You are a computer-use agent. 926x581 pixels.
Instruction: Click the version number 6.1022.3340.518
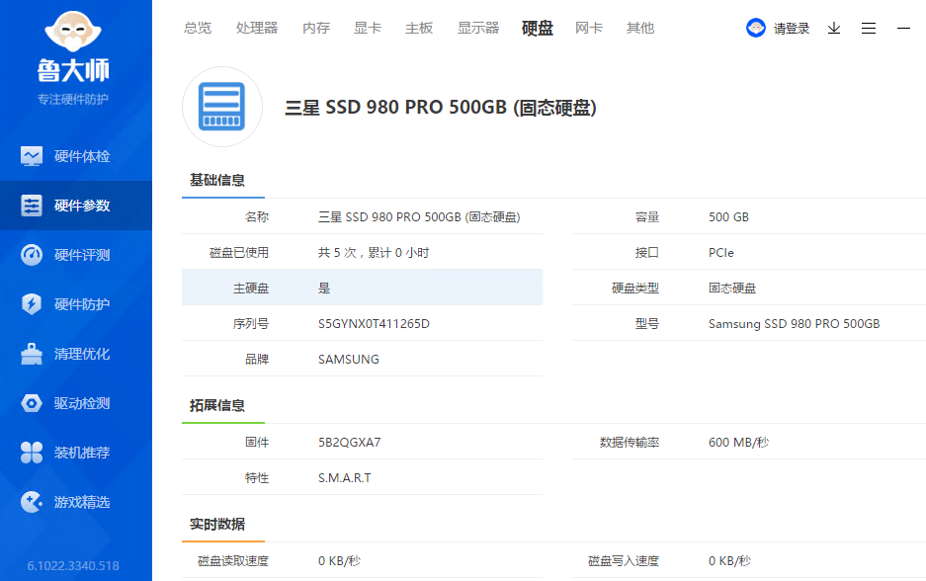[x=73, y=565]
